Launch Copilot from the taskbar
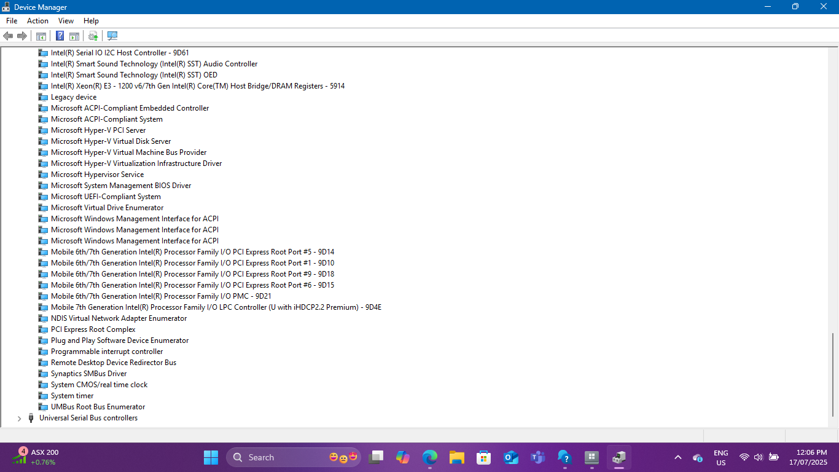Image resolution: width=839 pixels, height=472 pixels. point(403,457)
